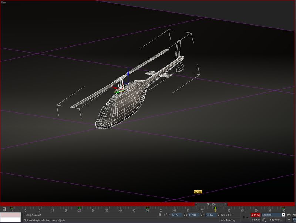Click the X coordinate spinner arrows
This screenshot has width=296, height=223.
[x=184, y=215]
